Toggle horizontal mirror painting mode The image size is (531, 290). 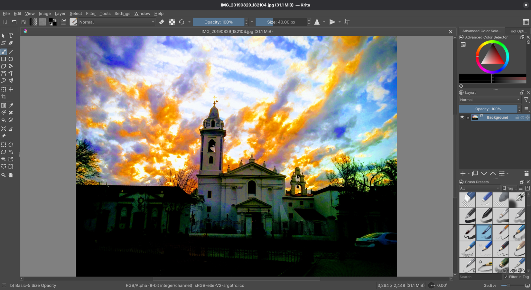[x=317, y=22]
